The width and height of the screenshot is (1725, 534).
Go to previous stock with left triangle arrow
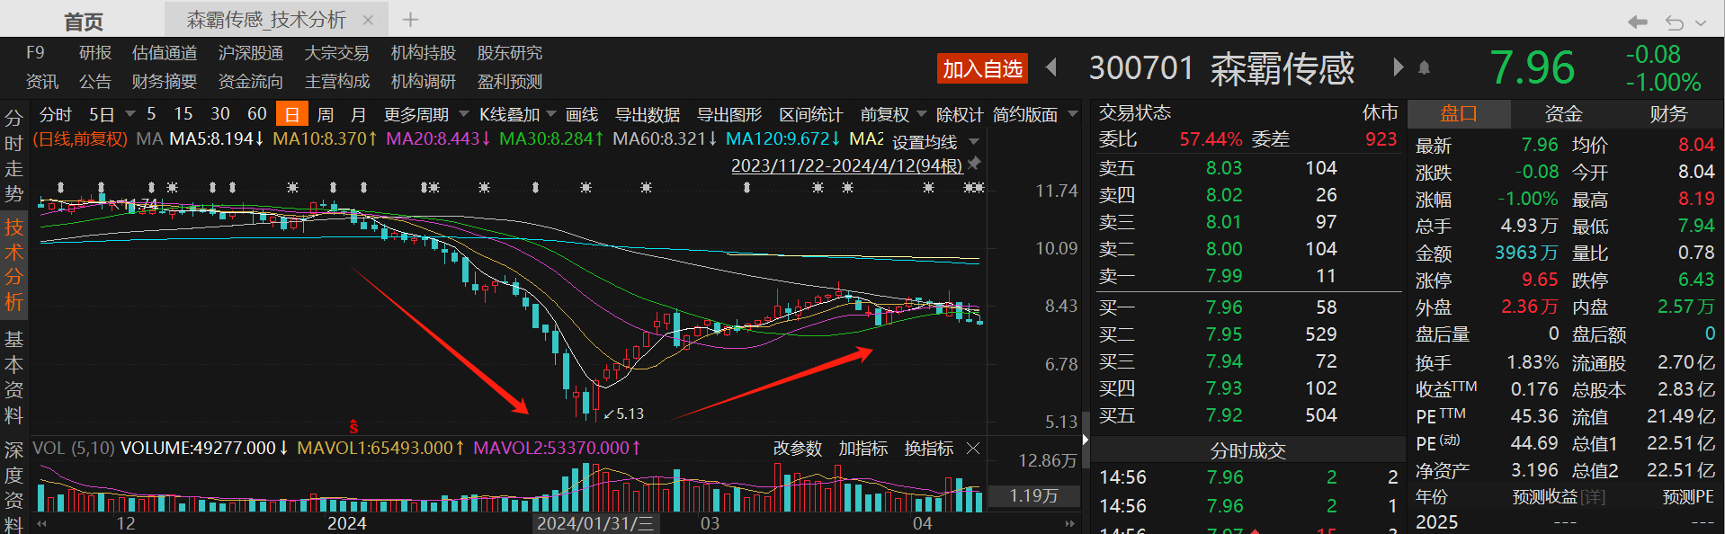tap(1050, 67)
